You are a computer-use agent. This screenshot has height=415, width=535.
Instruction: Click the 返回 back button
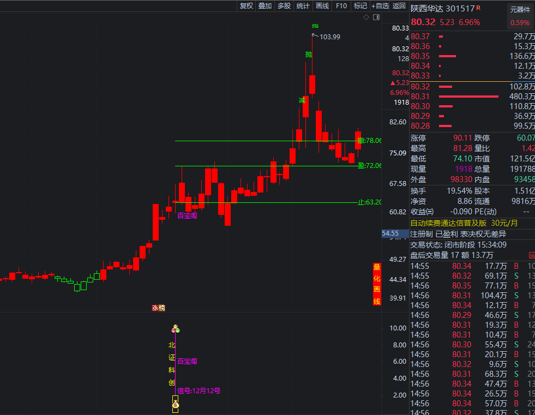pyautogui.click(x=399, y=6)
